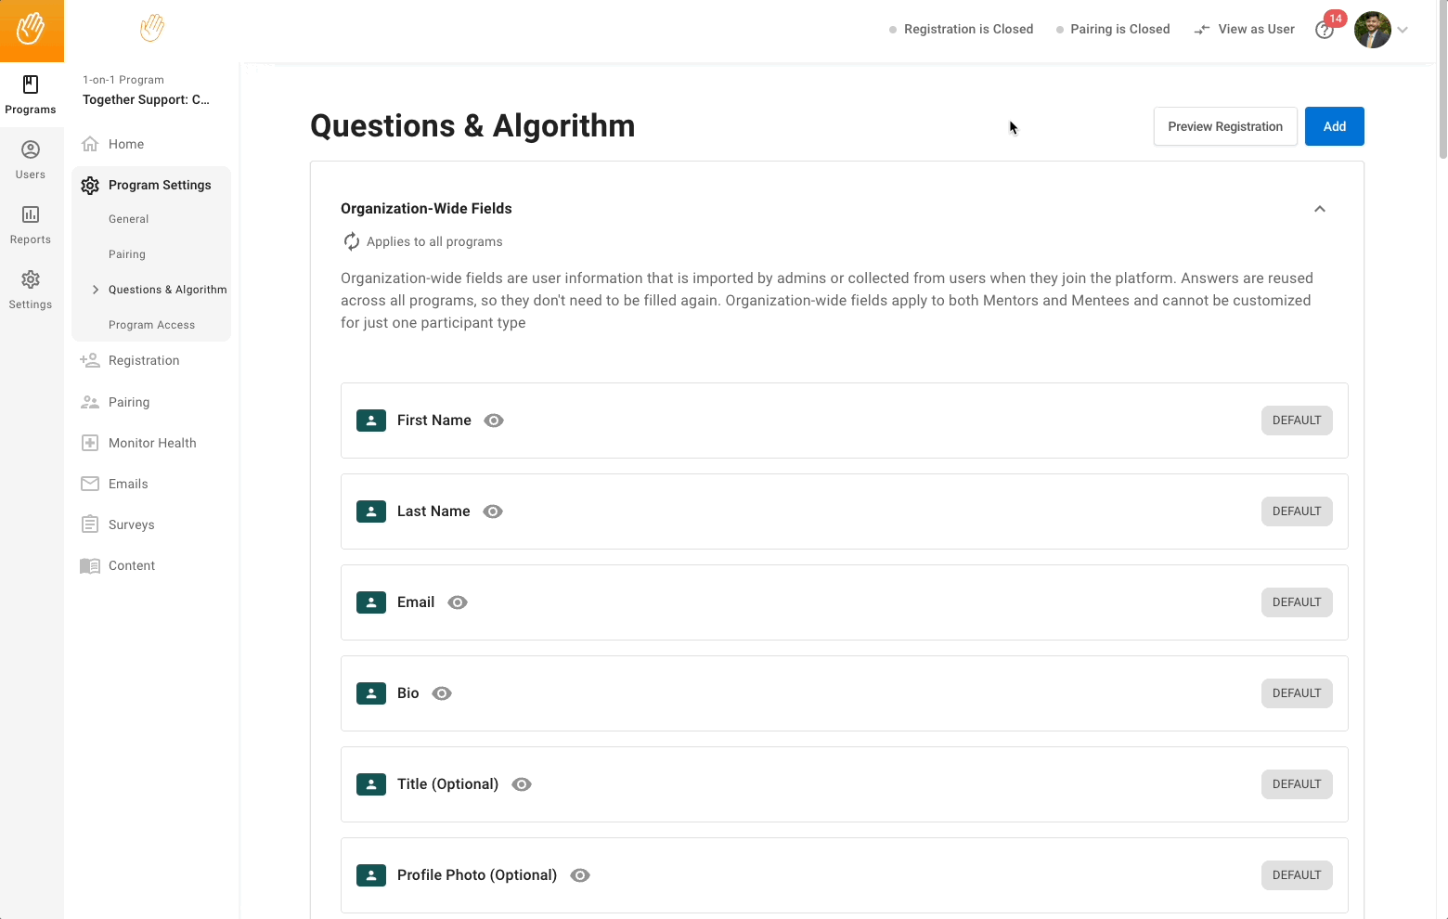Click the Content book icon

(90, 566)
